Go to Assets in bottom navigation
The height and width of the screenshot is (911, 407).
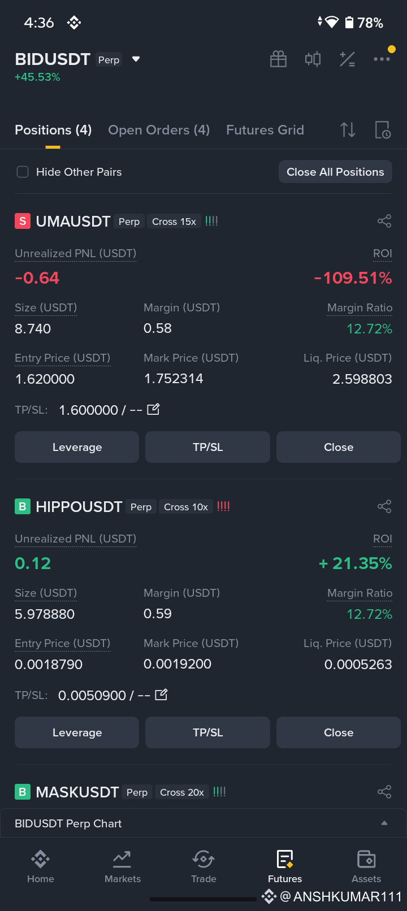click(x=366, y=867)
